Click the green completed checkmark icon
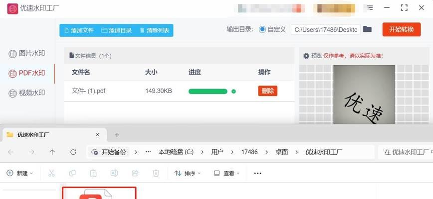The image size is (433, 199). tap(233, 92)
